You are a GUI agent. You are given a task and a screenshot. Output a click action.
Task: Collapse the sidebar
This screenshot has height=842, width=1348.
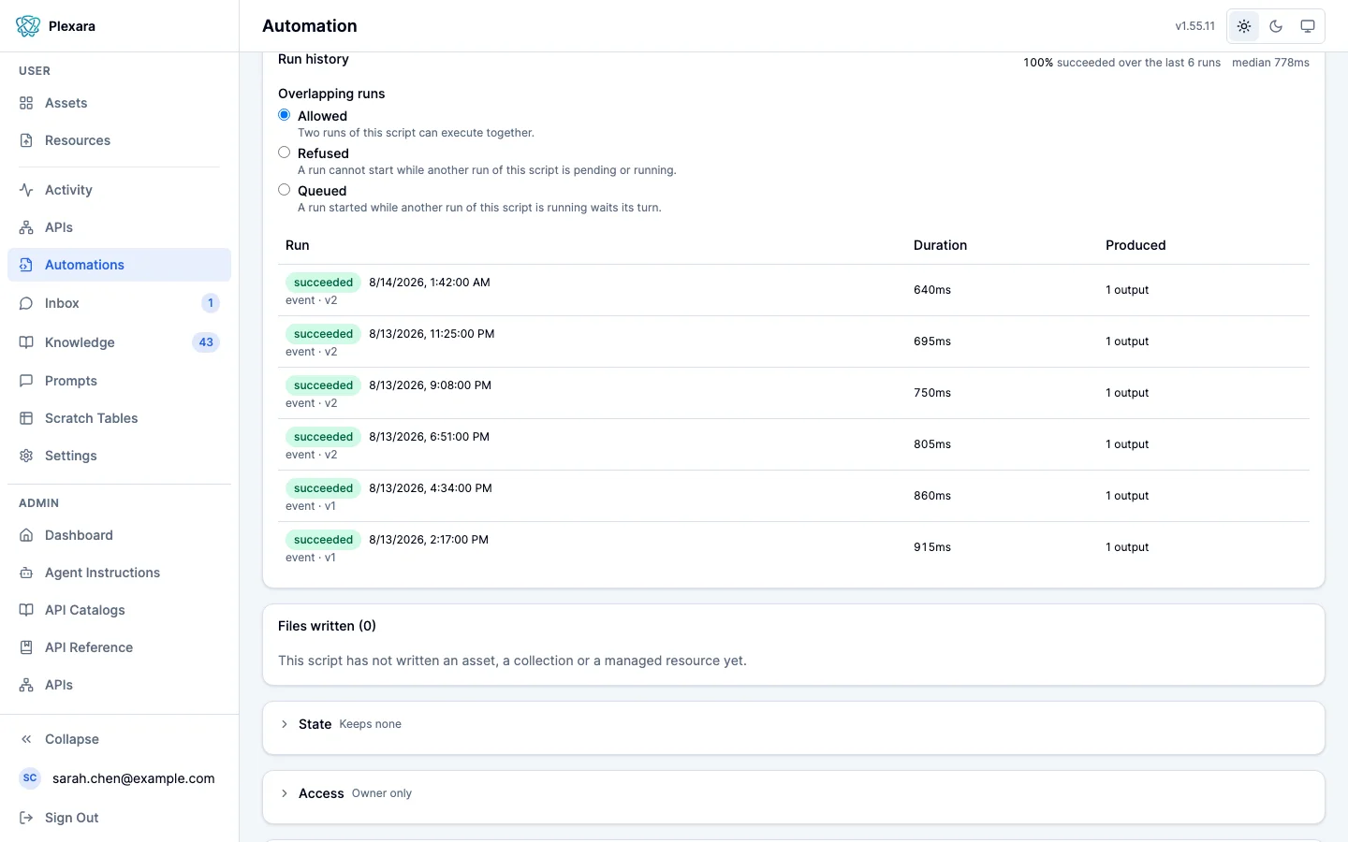(x=119, y=739)
